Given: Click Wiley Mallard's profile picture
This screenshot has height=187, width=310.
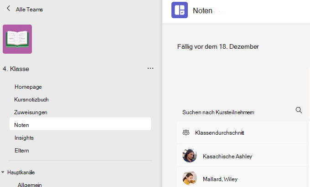Looking at the screenshot, I should pyautogui.click(x=190, y=178).
